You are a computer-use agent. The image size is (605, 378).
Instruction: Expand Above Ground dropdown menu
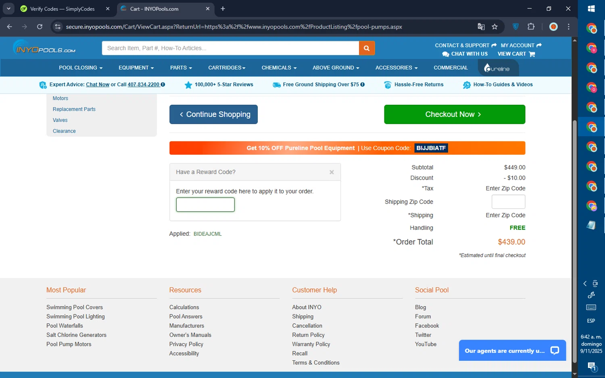pyautogui.click(x=336, y=68)
